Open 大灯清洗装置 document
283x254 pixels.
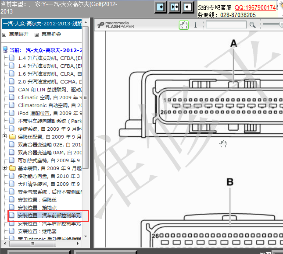pos(49,184)
